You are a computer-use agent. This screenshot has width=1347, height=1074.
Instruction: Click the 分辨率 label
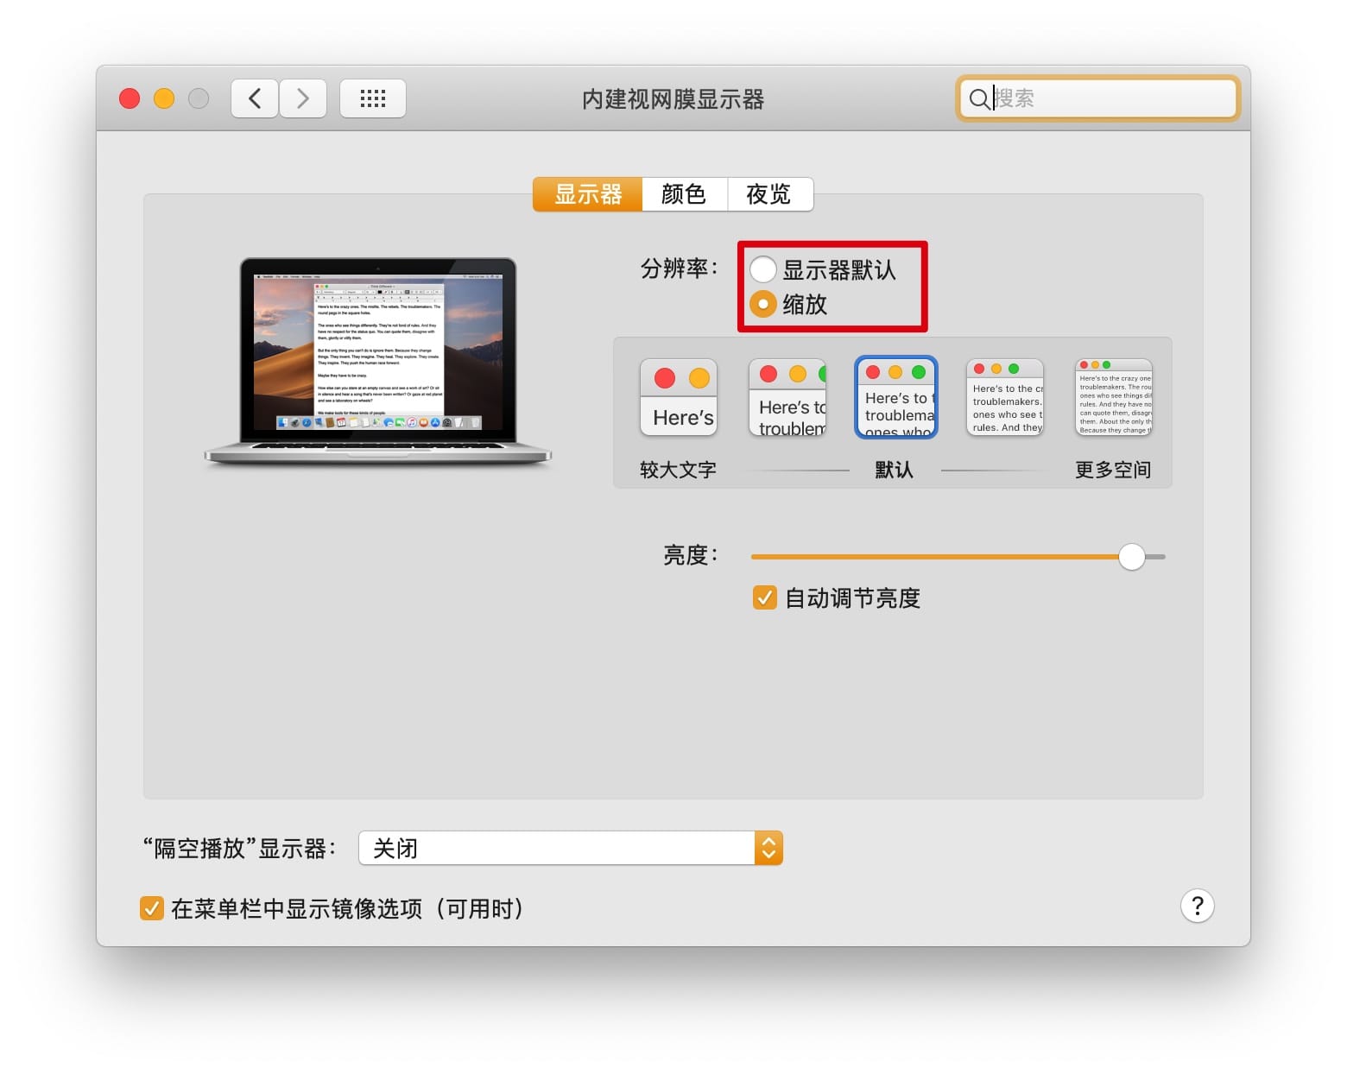pos(680,268)
